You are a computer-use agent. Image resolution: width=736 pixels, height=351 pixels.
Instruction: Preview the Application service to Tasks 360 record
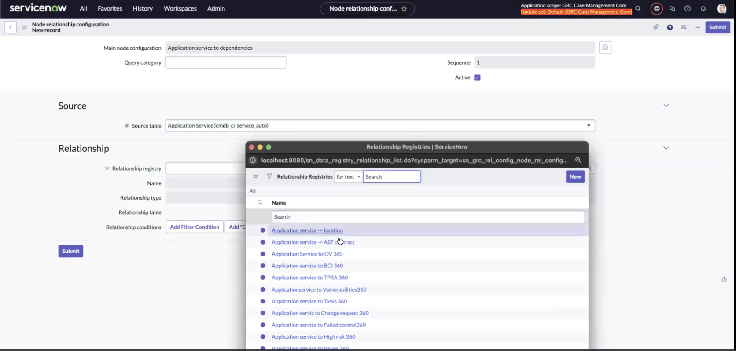[263, 302]
